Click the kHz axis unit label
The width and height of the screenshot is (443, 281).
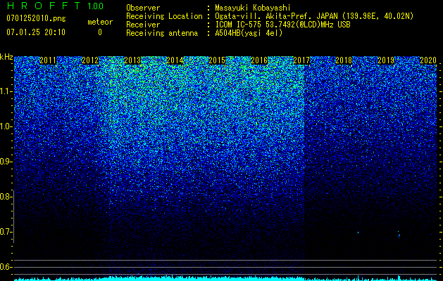pos(6,57)
